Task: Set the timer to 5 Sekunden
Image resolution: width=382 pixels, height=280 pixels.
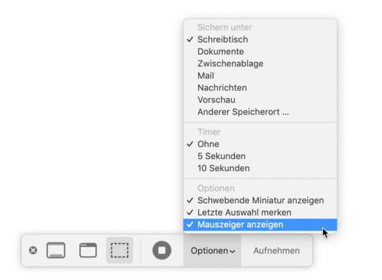Action: click(x=260, y=156)
